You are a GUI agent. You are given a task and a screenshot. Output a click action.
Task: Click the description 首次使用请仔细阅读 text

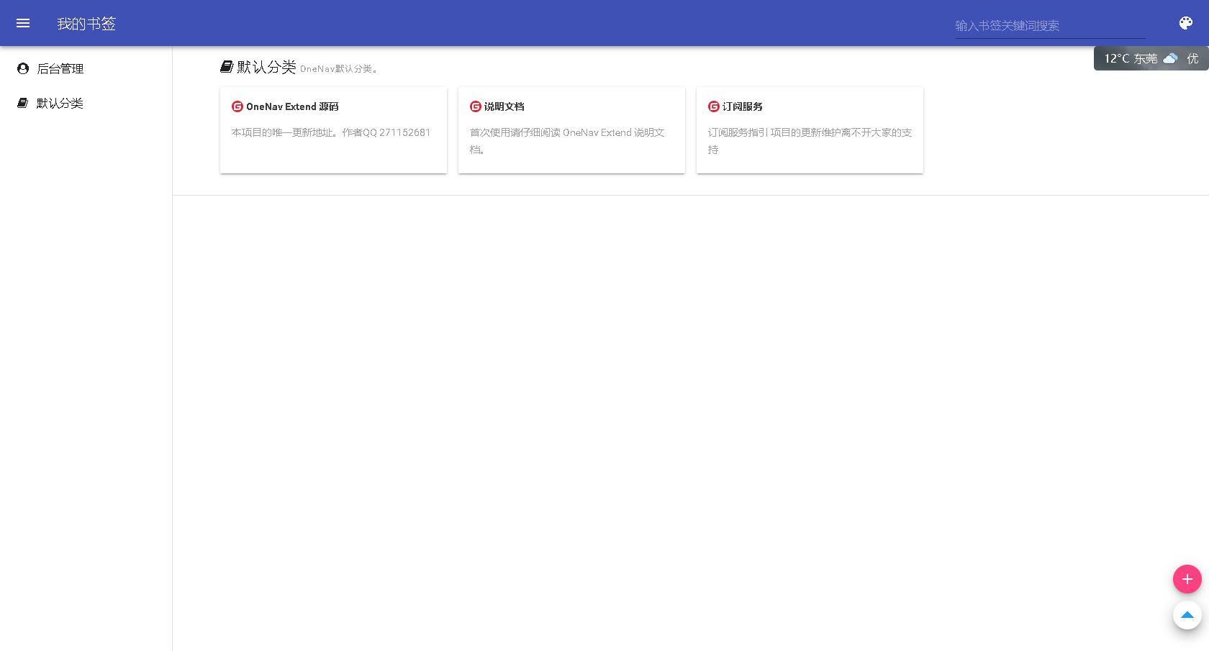(567, 141)
